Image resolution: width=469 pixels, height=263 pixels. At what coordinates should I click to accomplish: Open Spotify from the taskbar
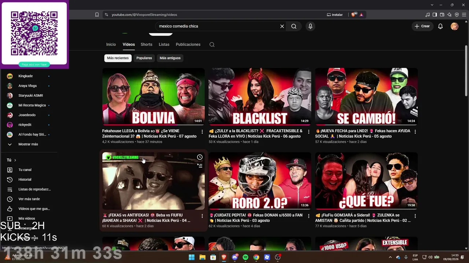pos(245,257)
